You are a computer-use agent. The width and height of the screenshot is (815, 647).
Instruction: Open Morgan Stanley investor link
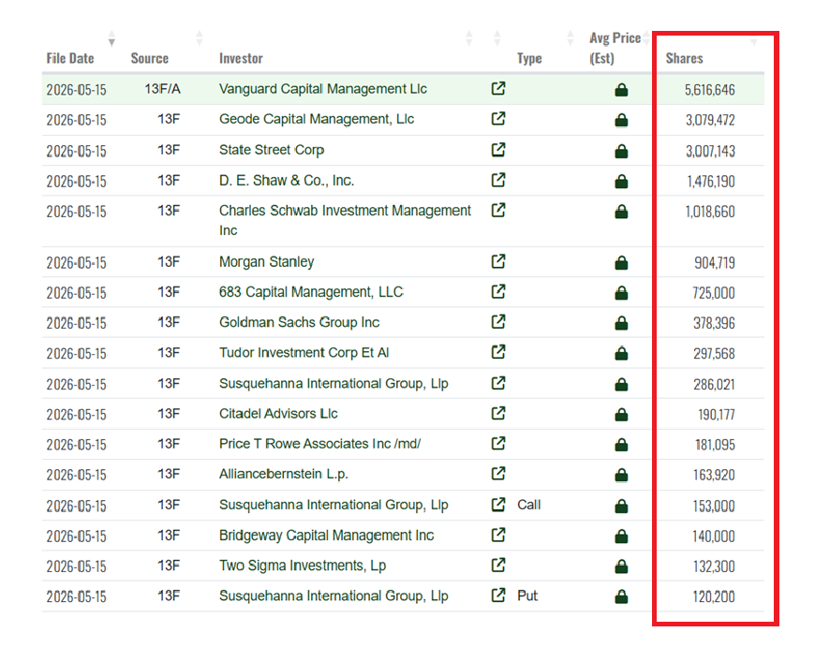coord(266,261)
